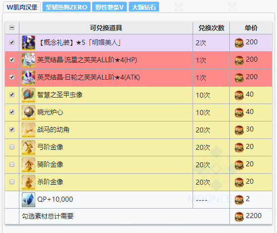Open the 杀阶金像 statue icon
Image resolution: width=277 pixels, height=233 pixels.
click(28, 182)
